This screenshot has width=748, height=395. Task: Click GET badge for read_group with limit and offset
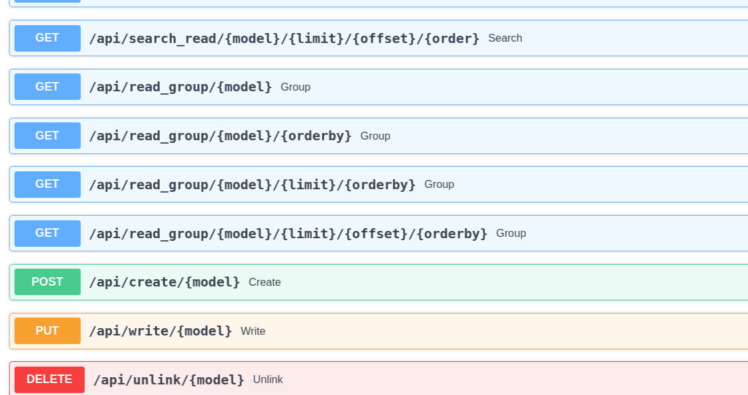(x=47, y=233)
